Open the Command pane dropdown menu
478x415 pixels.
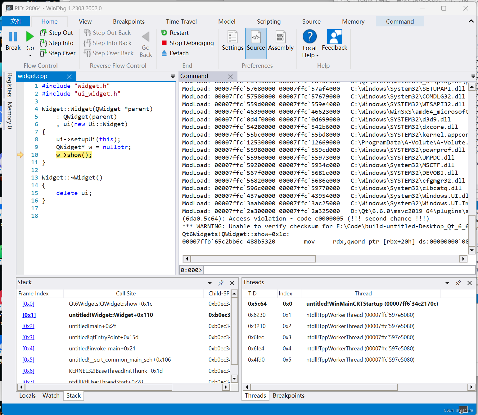point(473,76)
